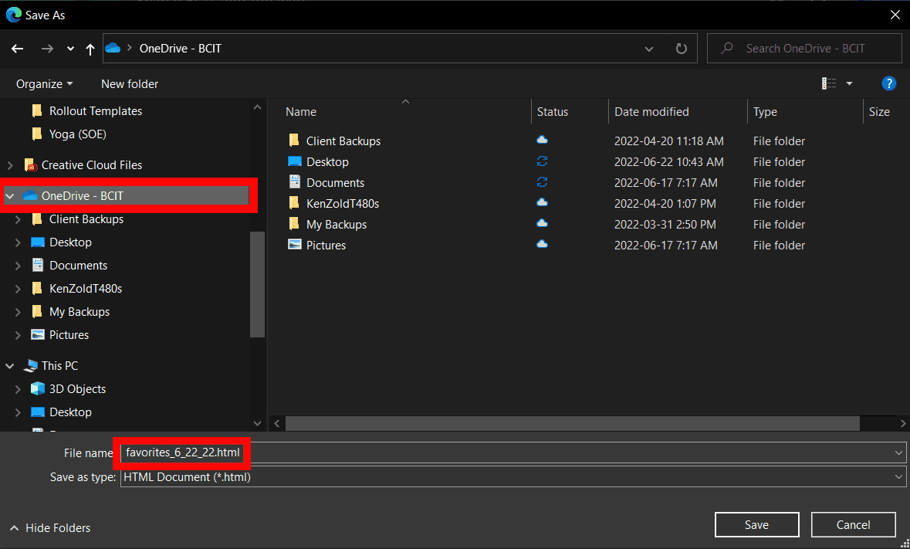Screen dimensions: 910x549
Task: Select Creative Cloud Files in the tree
Action: [x=92, y=165]
